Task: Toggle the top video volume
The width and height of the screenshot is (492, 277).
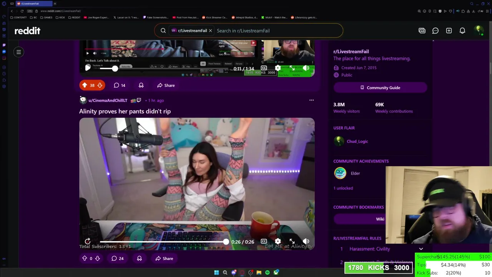Action: pos(306,68)
